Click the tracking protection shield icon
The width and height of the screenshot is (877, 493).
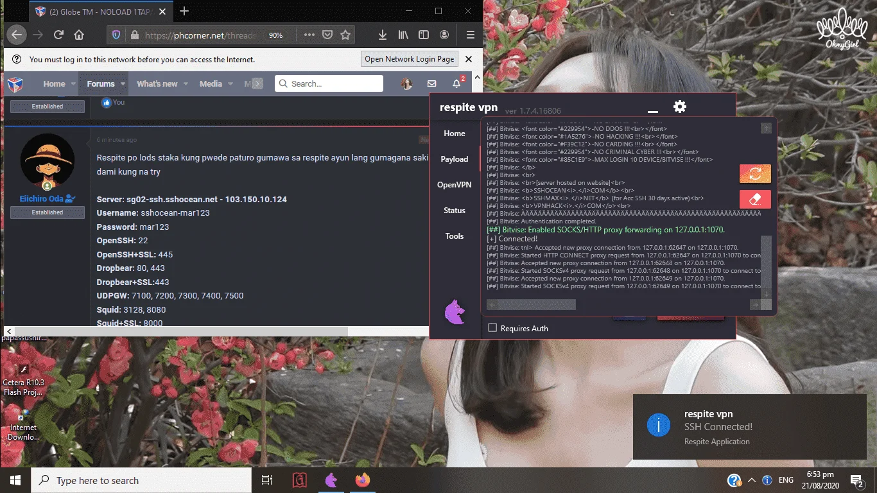[x=116, y=35]
